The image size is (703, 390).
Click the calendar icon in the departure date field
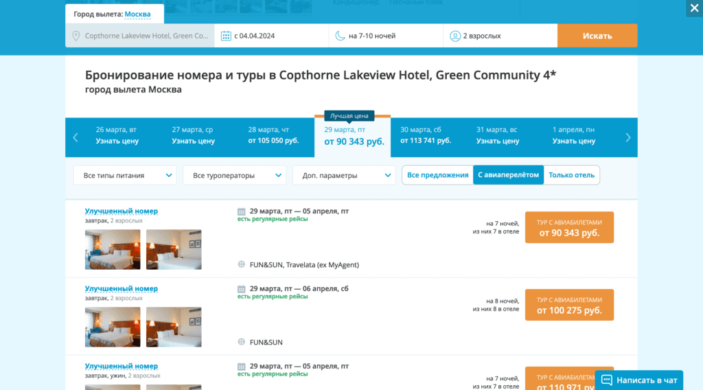click(x=226, y=36)
